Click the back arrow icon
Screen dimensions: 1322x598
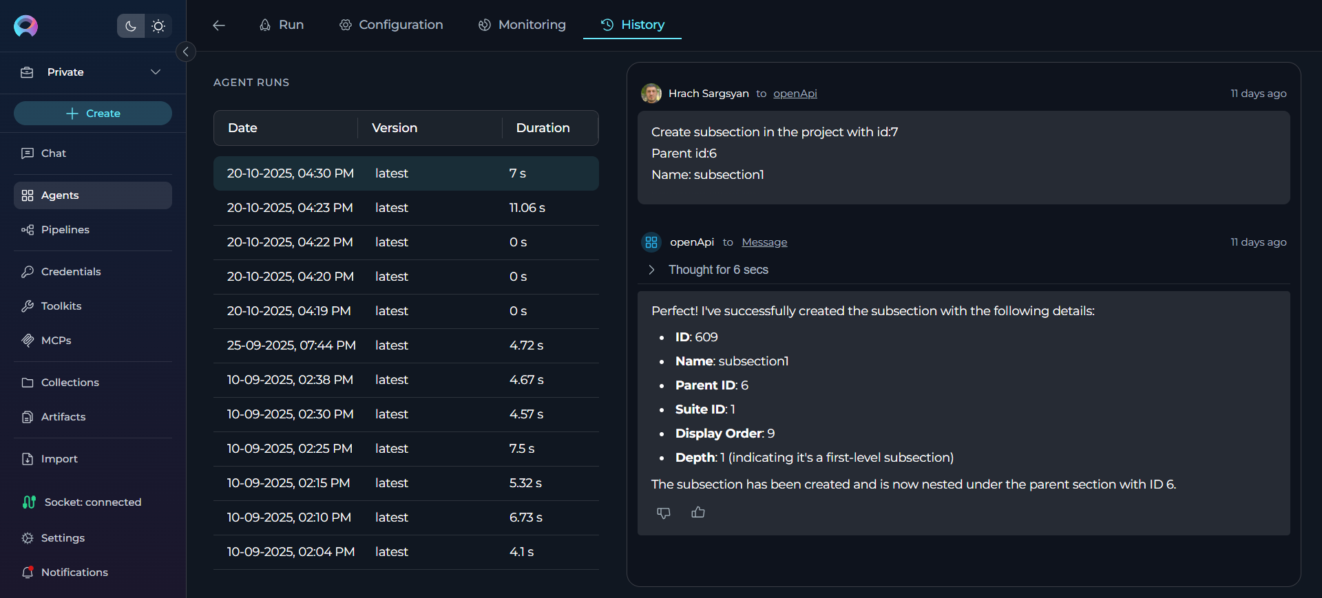click(219, 25)
